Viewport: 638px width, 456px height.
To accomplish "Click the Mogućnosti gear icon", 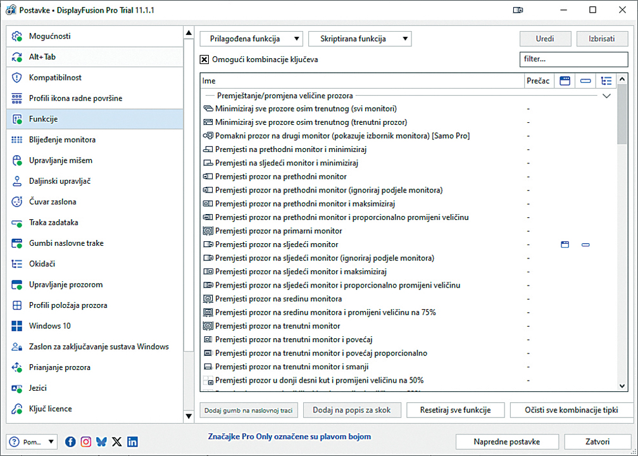I will pos(16,36).
